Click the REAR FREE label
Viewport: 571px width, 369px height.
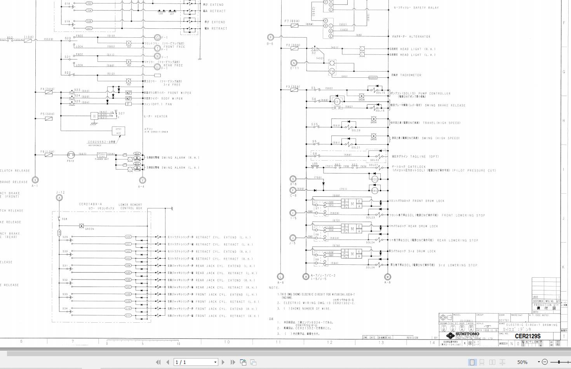coord(173,65)
